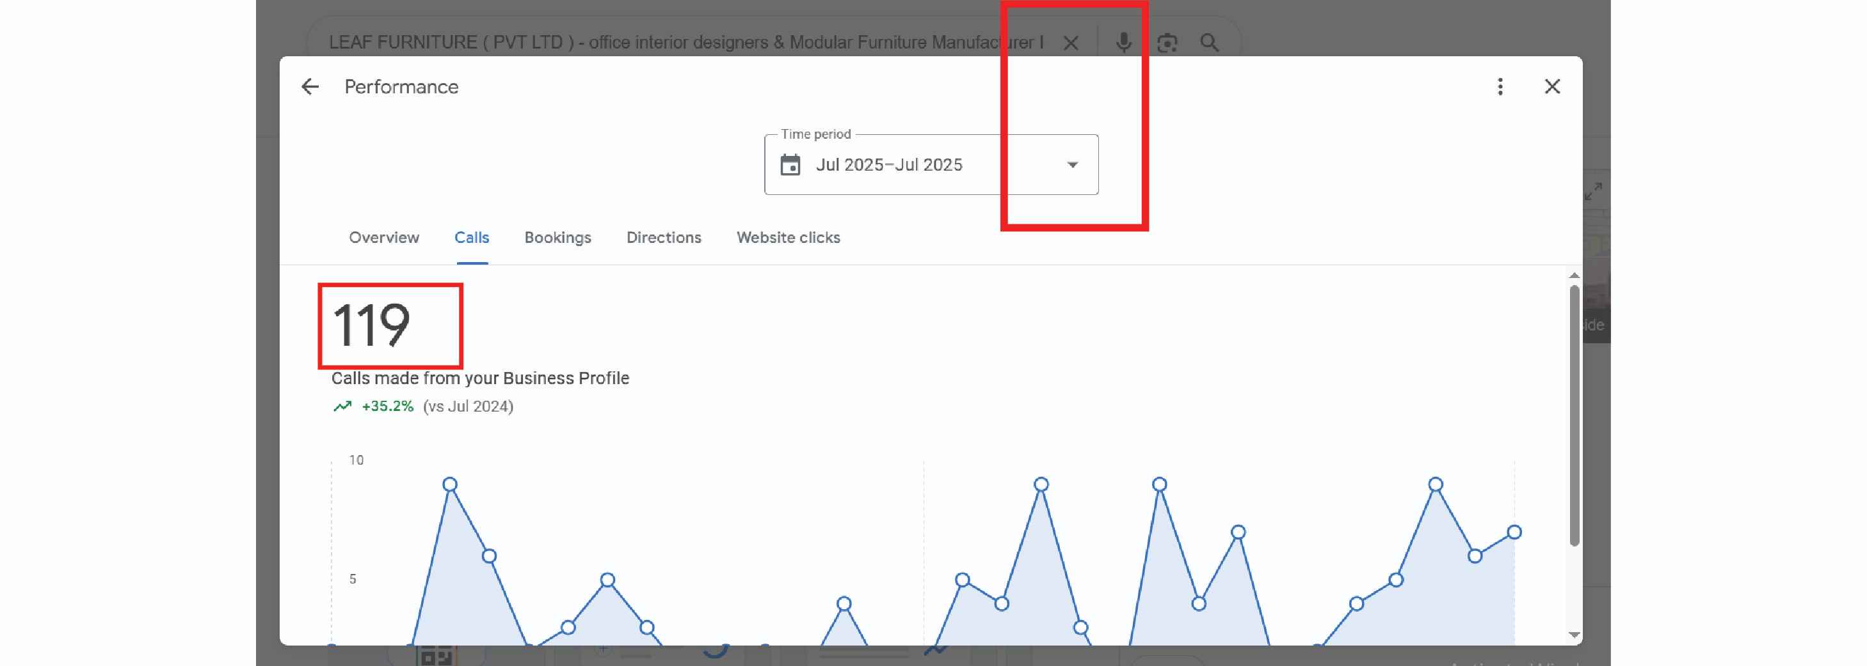Open the three-dot more options menu
Image resolution: width=1867 pixels, height=666 pixels.
tap(1500, 87)
